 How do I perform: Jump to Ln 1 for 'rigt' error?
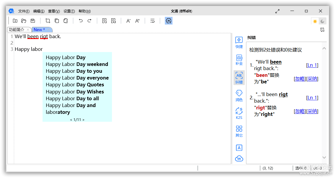312,98
